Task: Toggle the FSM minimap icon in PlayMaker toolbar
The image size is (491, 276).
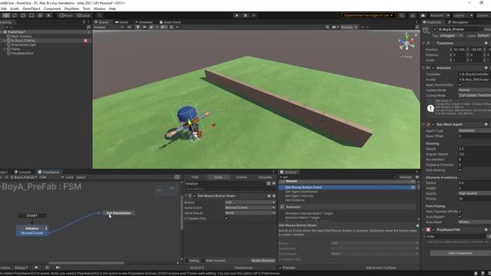Action: click(x=177, y=177)
